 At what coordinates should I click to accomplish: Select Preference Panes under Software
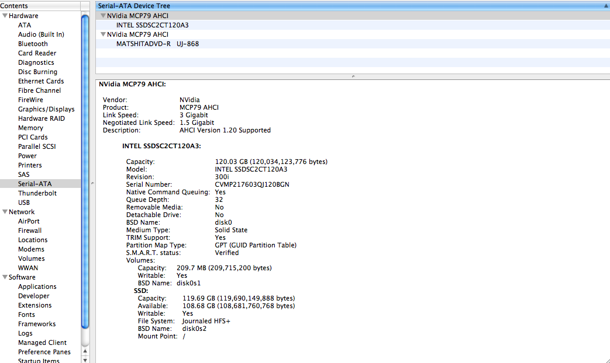pos(44,352)
